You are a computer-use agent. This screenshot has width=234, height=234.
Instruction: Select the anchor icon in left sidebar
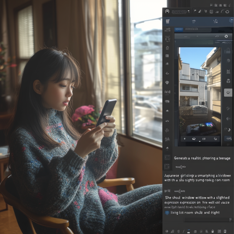[167, 73]
